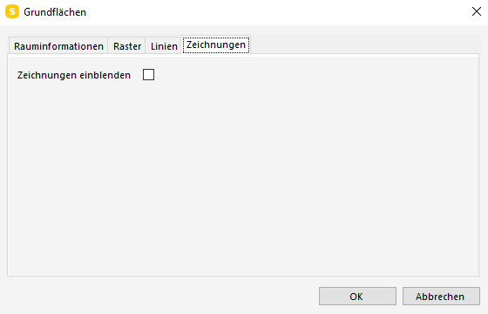Screen dimensions: 488x314
Task: Click the Zeichnungen einblenden label text
Action: click(x=74, y=75)
